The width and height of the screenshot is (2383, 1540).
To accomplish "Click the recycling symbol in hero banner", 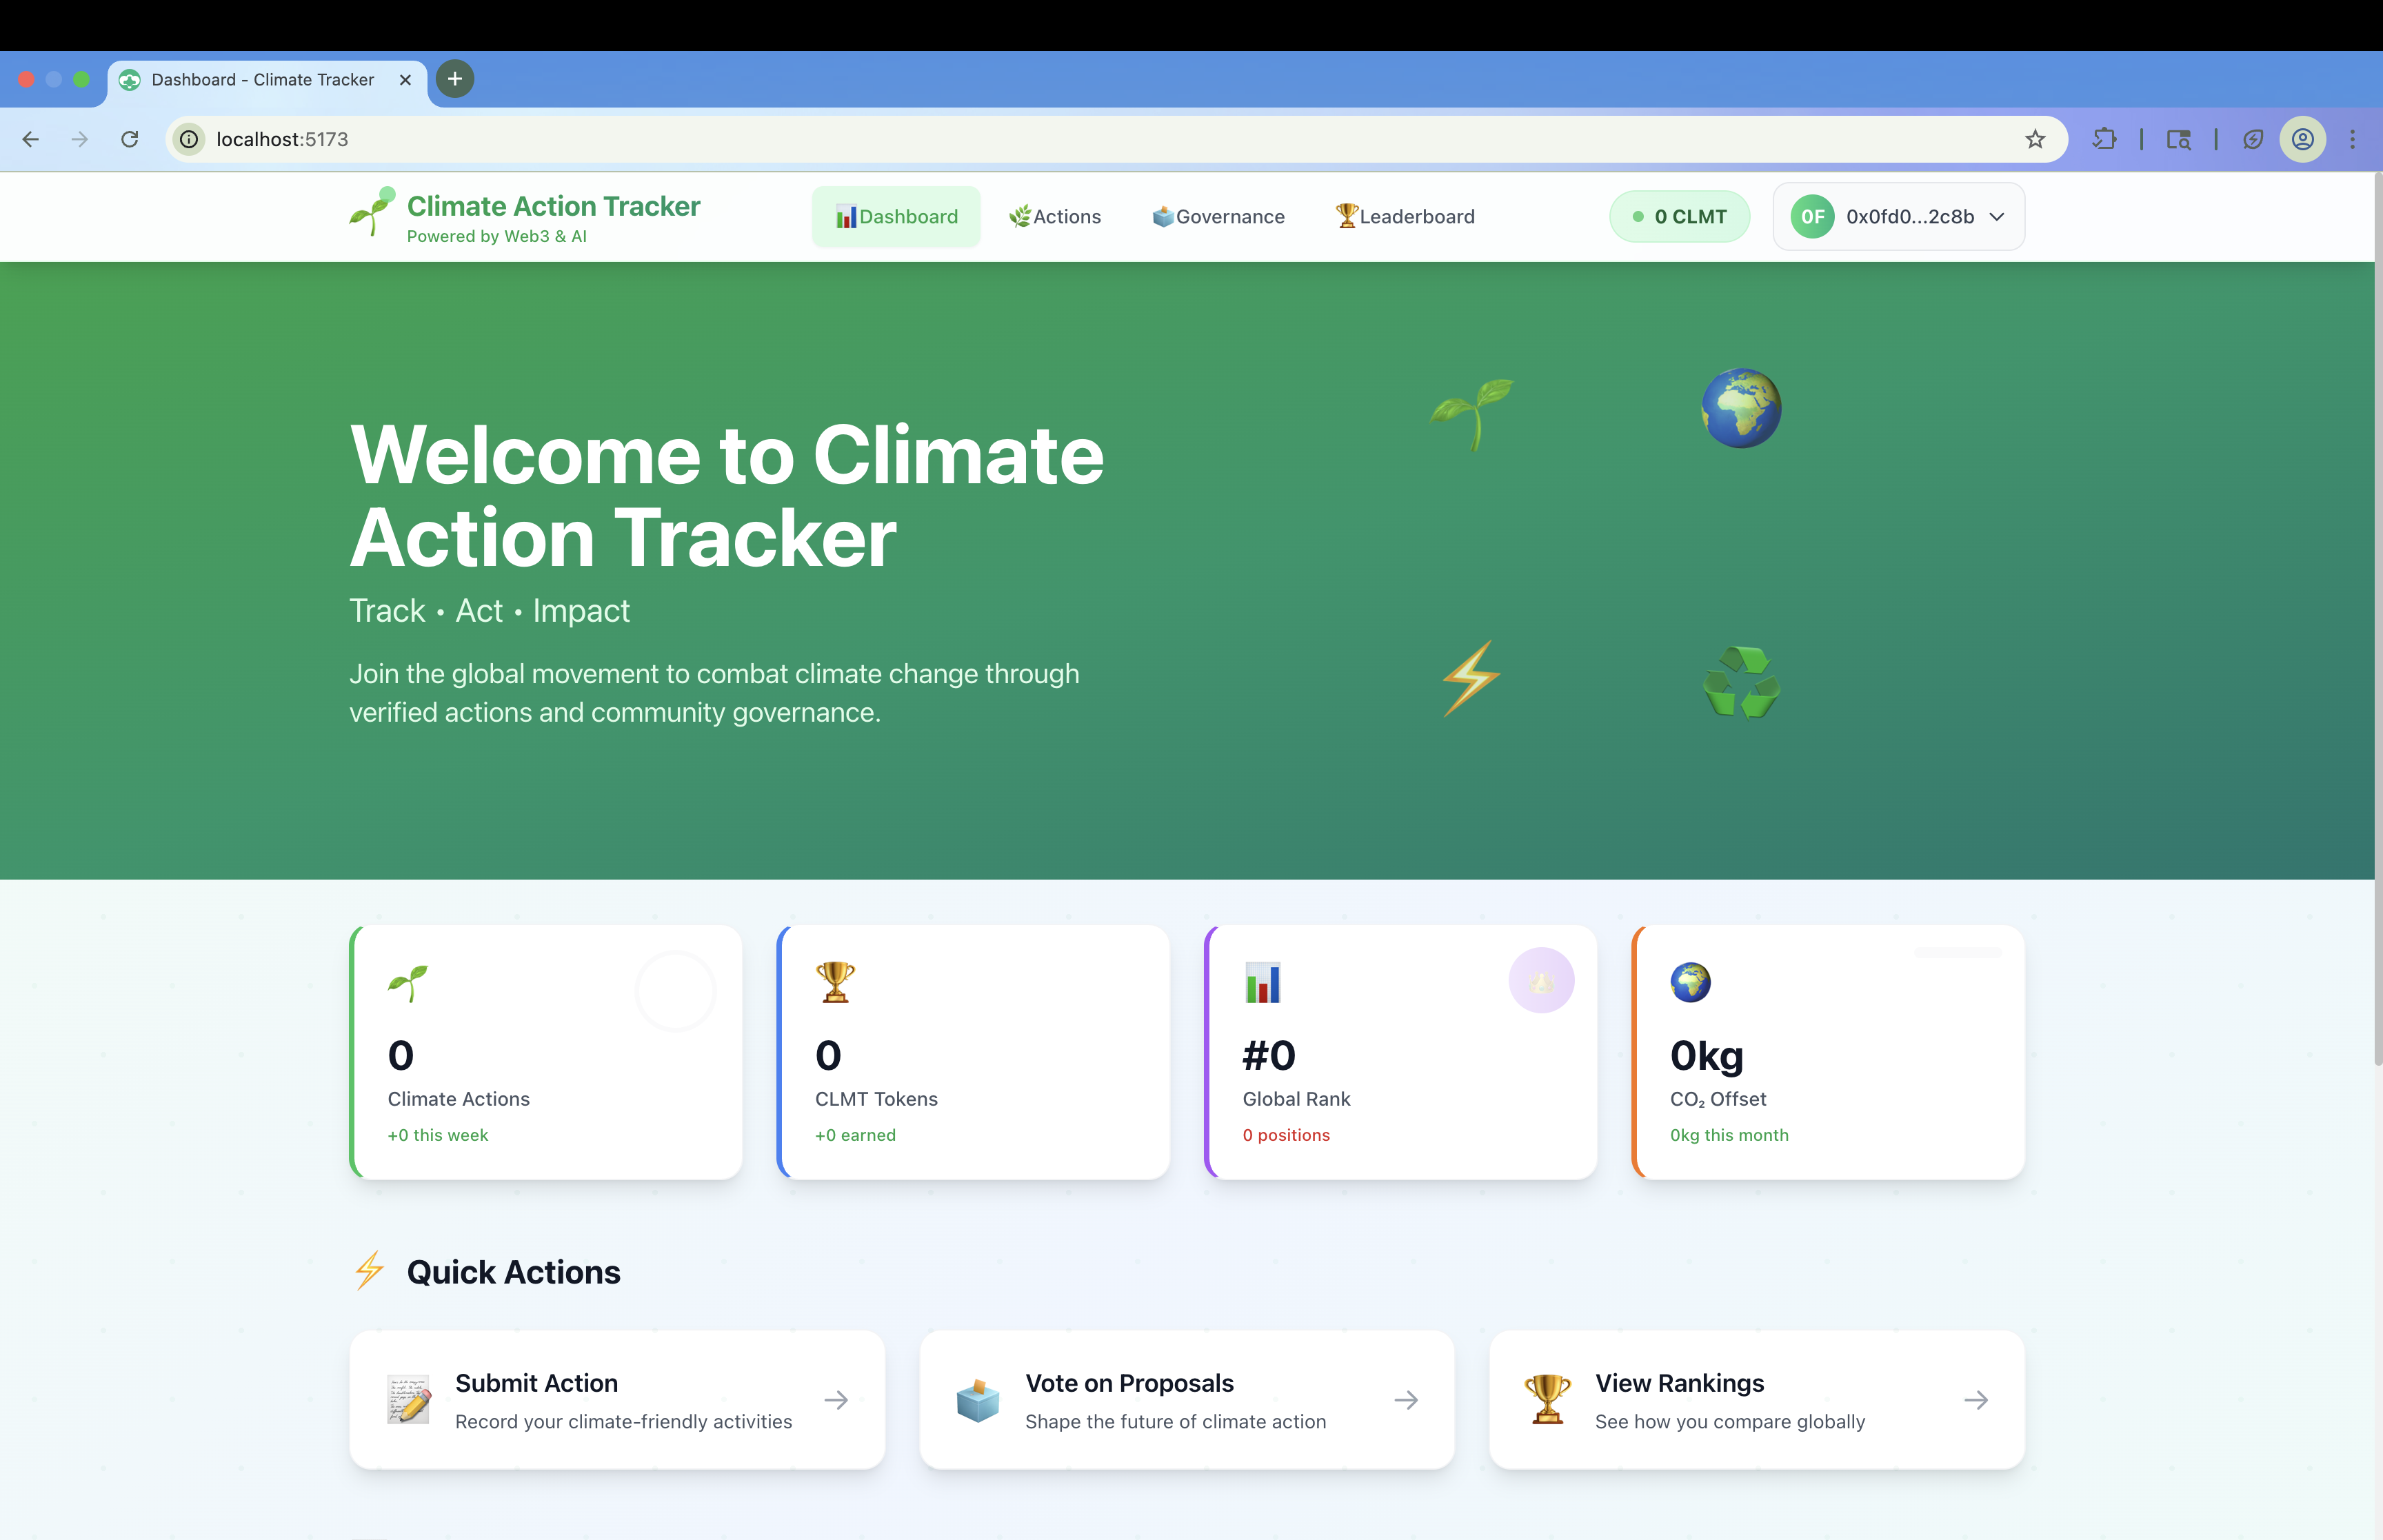I will coord(1741,682).
